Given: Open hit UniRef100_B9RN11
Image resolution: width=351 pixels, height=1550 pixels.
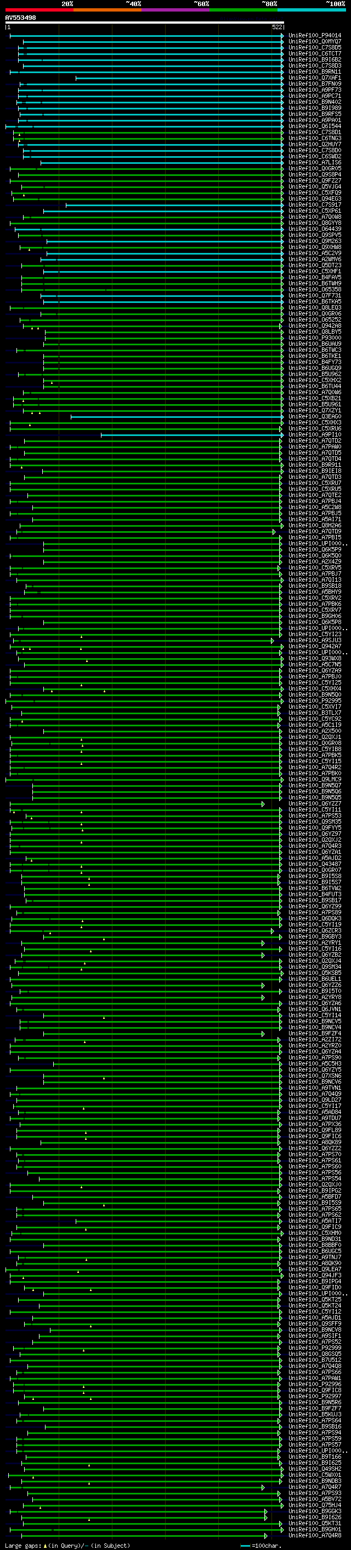Looking at the screenshot, I should [x=314, y=71].
